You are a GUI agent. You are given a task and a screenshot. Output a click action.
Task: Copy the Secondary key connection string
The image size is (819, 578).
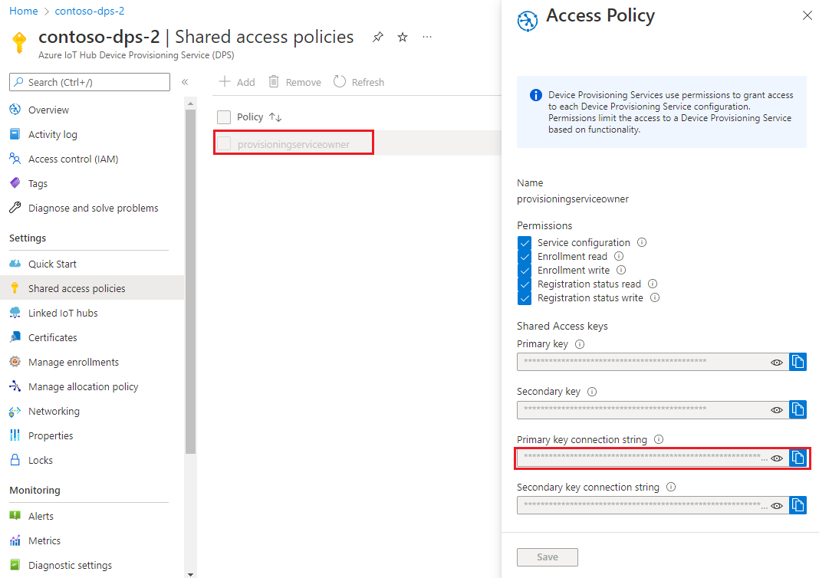(x=798, y=505)
